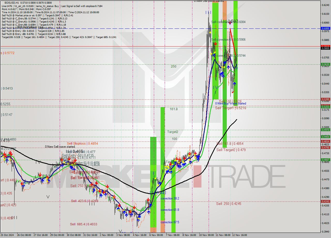
Task: Select 'Sell 100 | 0.528' label
Action: (x=230, y=101)
